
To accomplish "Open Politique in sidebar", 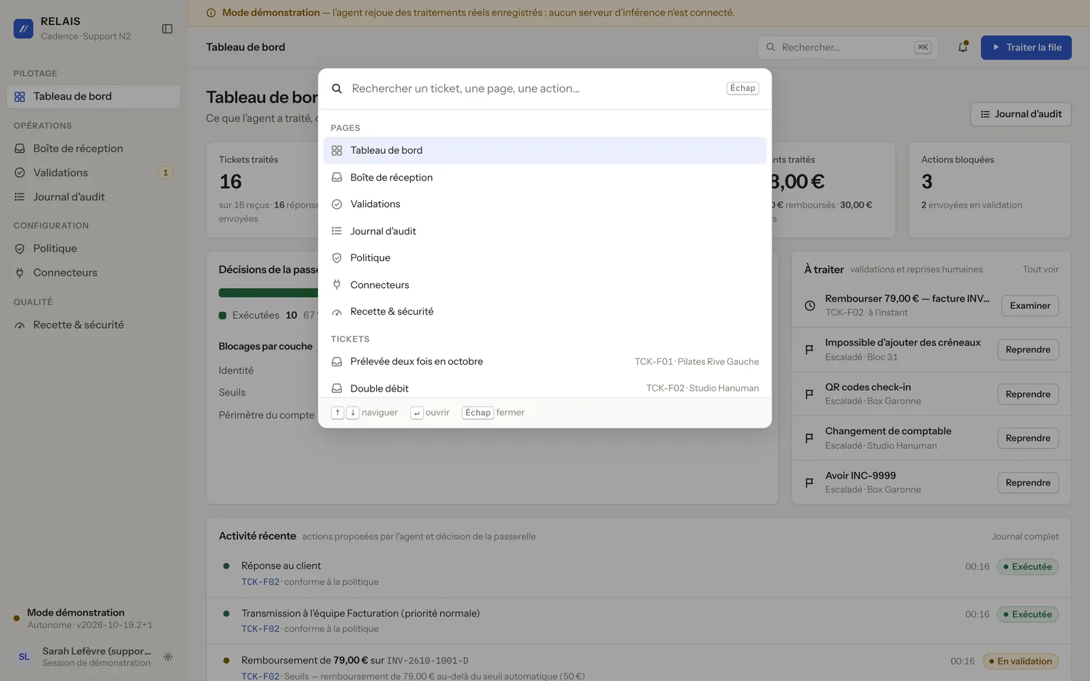I will click(x=93, y=249).
